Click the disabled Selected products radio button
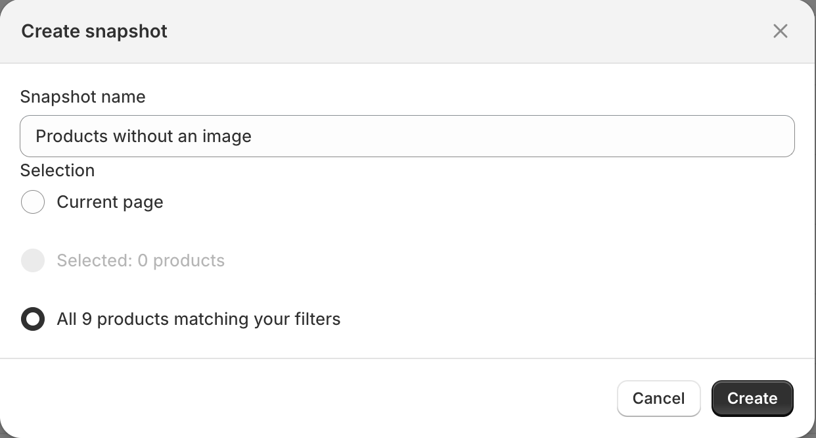Screen dimensions: 816x438 coord(33,260)
